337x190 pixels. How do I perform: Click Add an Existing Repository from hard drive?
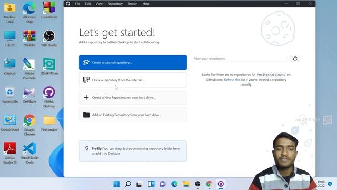click(x=133, y=115)
